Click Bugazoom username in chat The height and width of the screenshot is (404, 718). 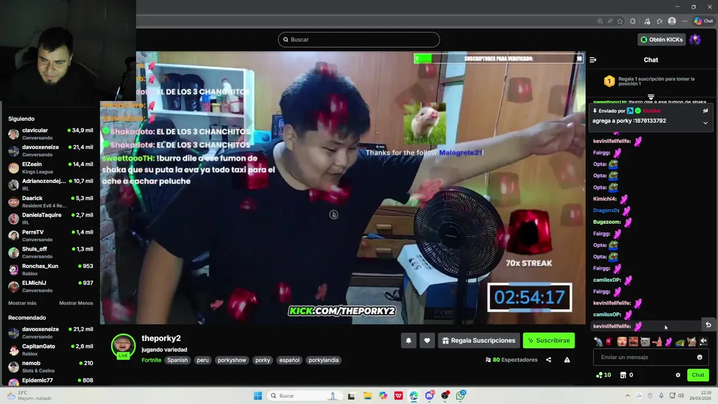coord(607,222)
